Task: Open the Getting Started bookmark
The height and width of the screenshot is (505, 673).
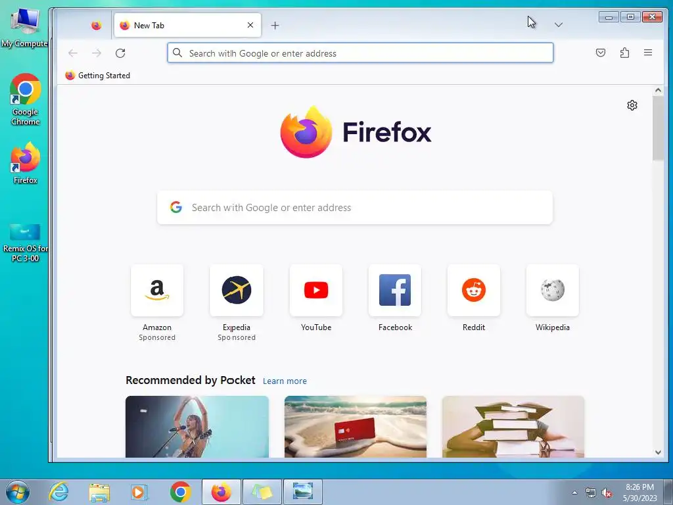Action: point(97,76)
